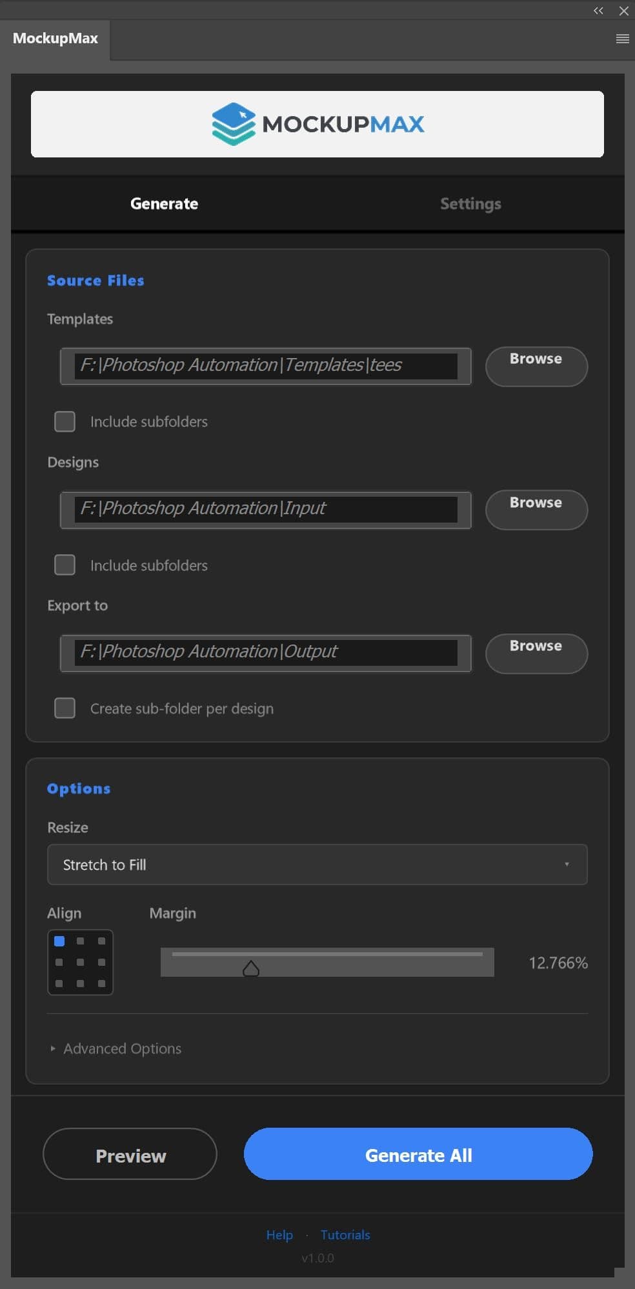
Task: Click the Source Files heading
Action: click(x=96, y=281)
